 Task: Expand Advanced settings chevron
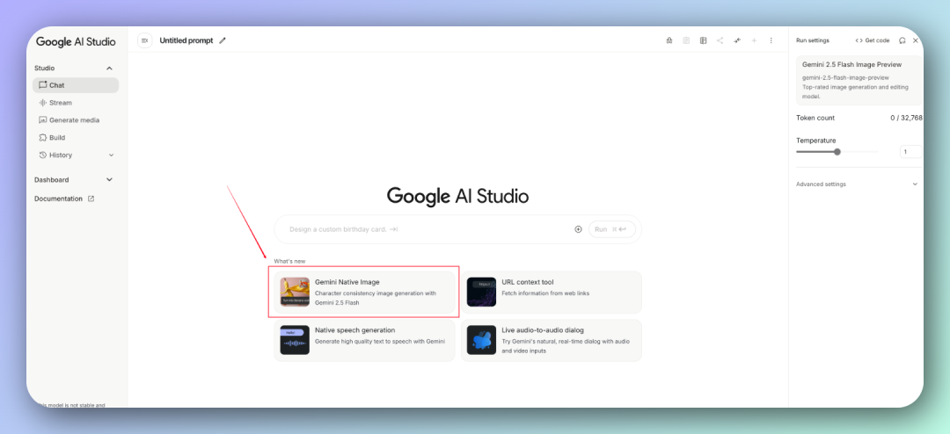tap(915, 184)
